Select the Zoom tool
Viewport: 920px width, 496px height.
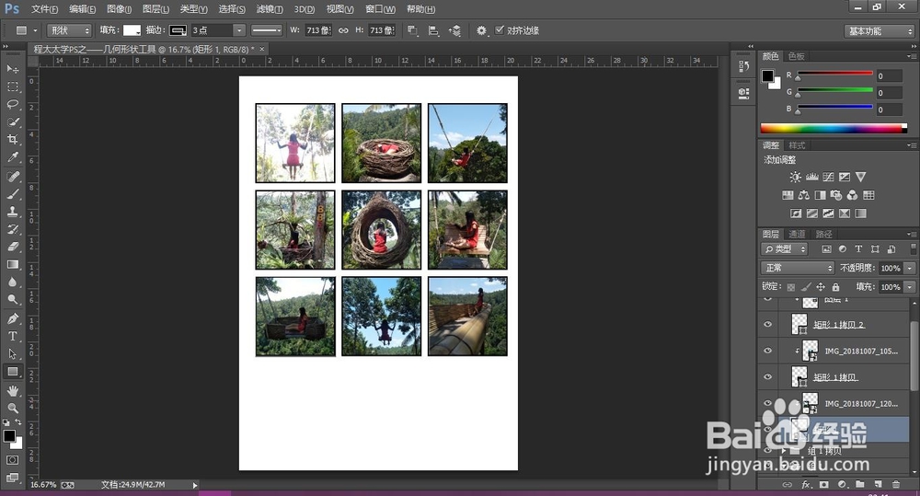click(12, 408)
